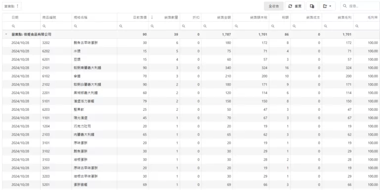
Task: Sort by the 銷售金額 column header
Action: [x=224, y=17]
